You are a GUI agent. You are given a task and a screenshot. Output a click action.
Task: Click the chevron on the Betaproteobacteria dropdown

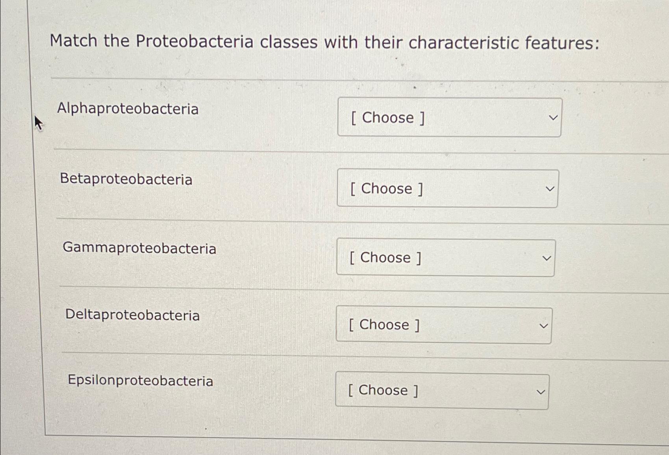pos(551,189)
